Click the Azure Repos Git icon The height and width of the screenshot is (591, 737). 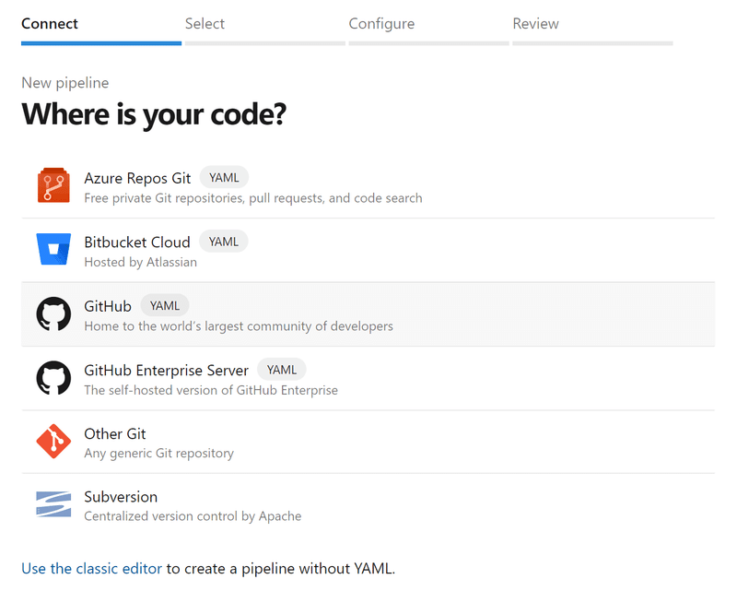pos(53,186)
